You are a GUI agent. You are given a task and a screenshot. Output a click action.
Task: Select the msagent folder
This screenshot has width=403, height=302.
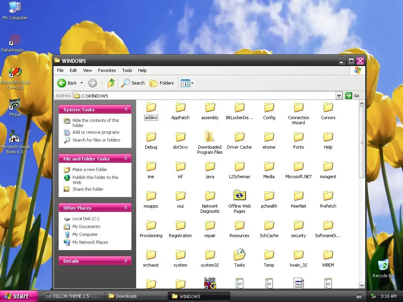(328, 170)
